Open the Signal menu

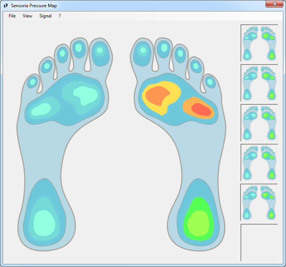46,16
